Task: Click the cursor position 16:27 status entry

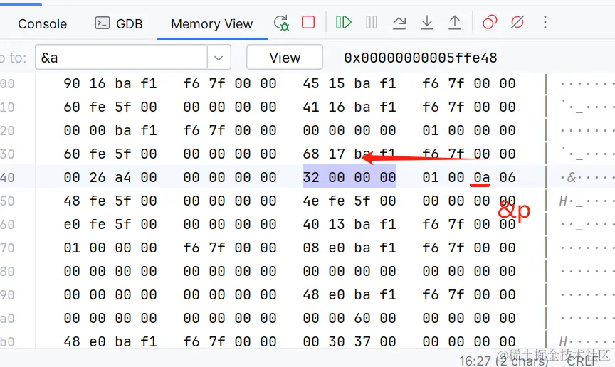Action: point(475,361)
